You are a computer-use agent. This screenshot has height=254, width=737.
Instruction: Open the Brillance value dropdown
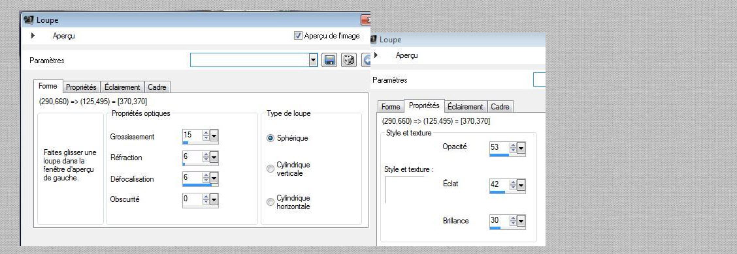[521, 221]
